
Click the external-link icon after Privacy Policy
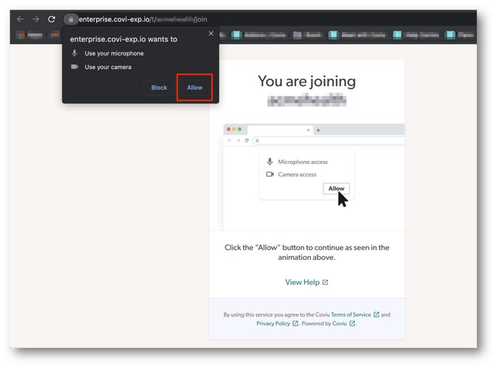(x=295, y=323)
